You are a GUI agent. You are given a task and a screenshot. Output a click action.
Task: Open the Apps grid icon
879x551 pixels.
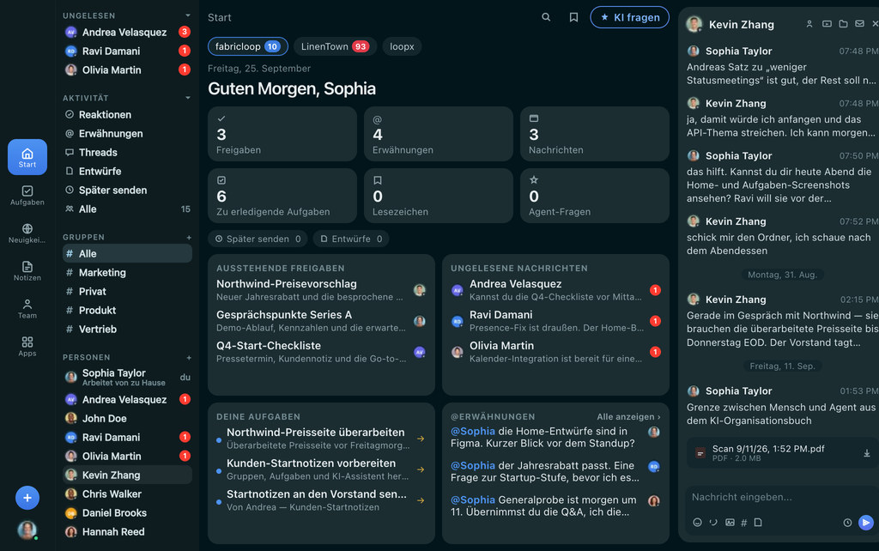pos(27,346)
